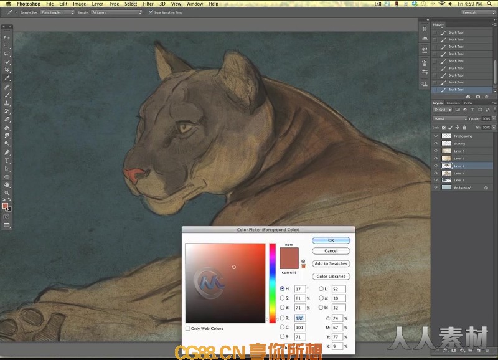Hide the Background layer

[436, 187]
